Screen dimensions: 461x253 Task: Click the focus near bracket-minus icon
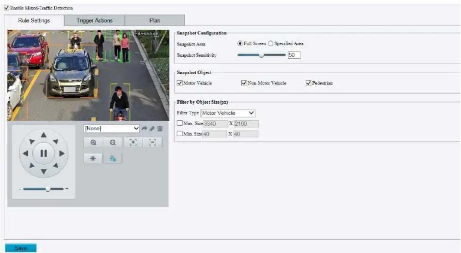(x=152, y=142)
